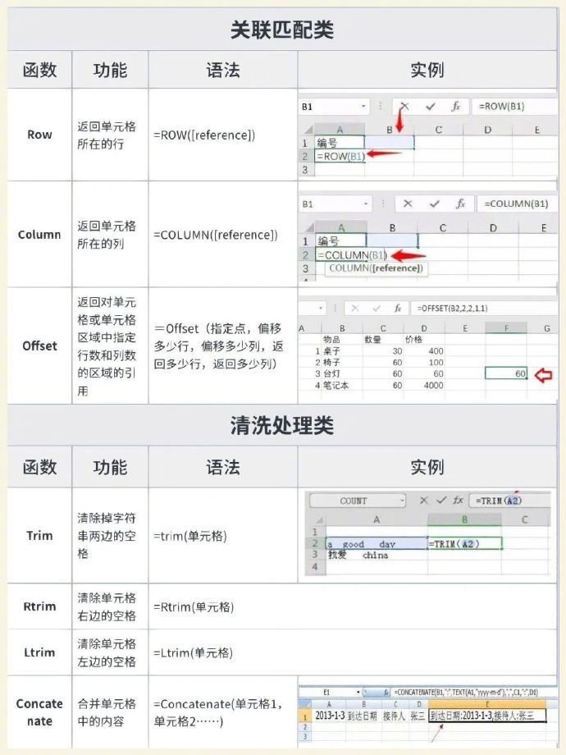This screenshot has width=566, height=755.
Task: Select row 4 header in the TRIM example
Action: click(x=315, y=567)
